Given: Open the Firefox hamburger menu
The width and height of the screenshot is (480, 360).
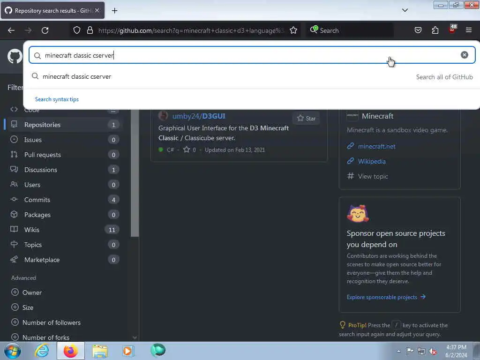Looking at the screenshot, I should (x=469, y=30).
